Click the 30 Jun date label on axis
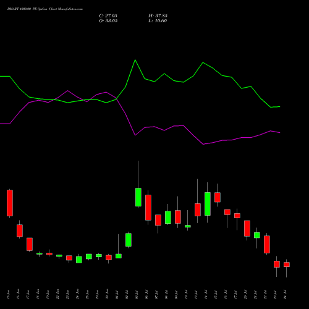This screenshot has height=309, width=309. pyautogui.click(x=107, y=294)
